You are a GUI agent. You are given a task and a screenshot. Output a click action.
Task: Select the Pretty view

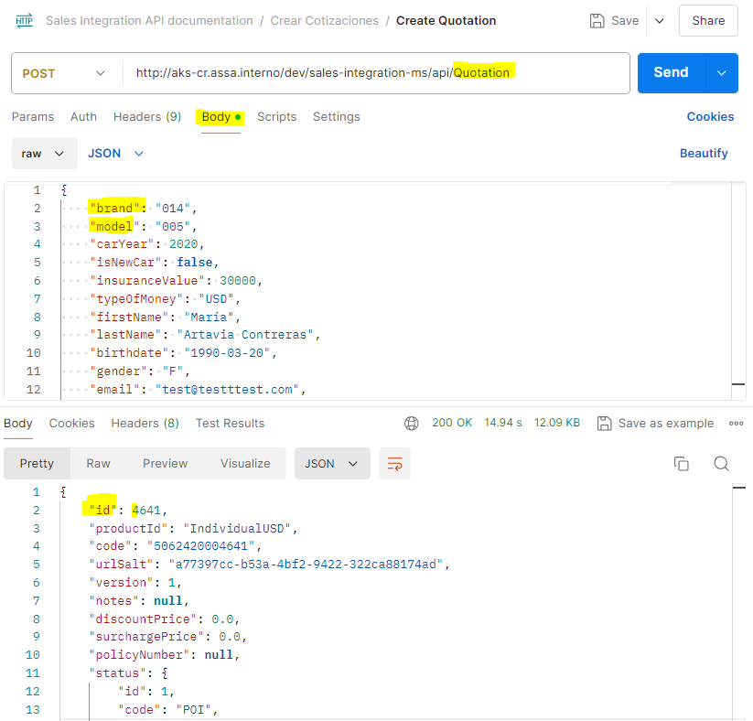click(x=37, y=464)
